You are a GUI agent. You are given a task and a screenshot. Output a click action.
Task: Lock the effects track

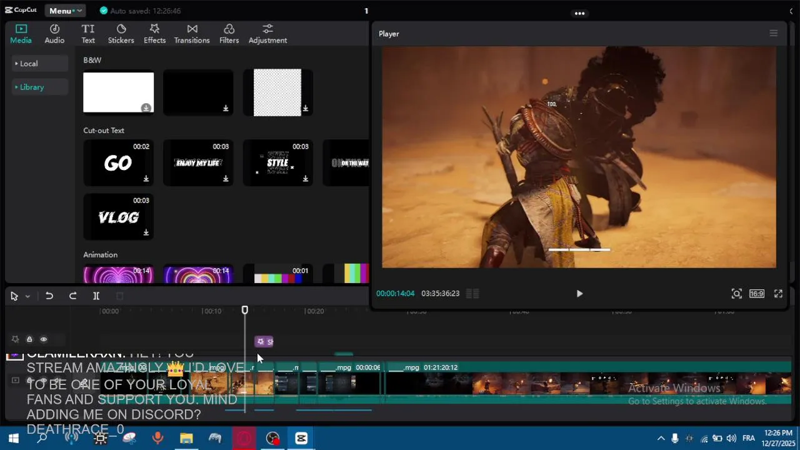point(29,339)
